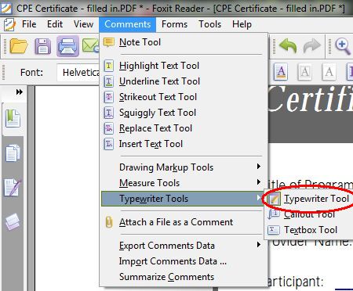Open the Tools menu
The height and width of the screenshot is (291, 353).
(210, 24)
